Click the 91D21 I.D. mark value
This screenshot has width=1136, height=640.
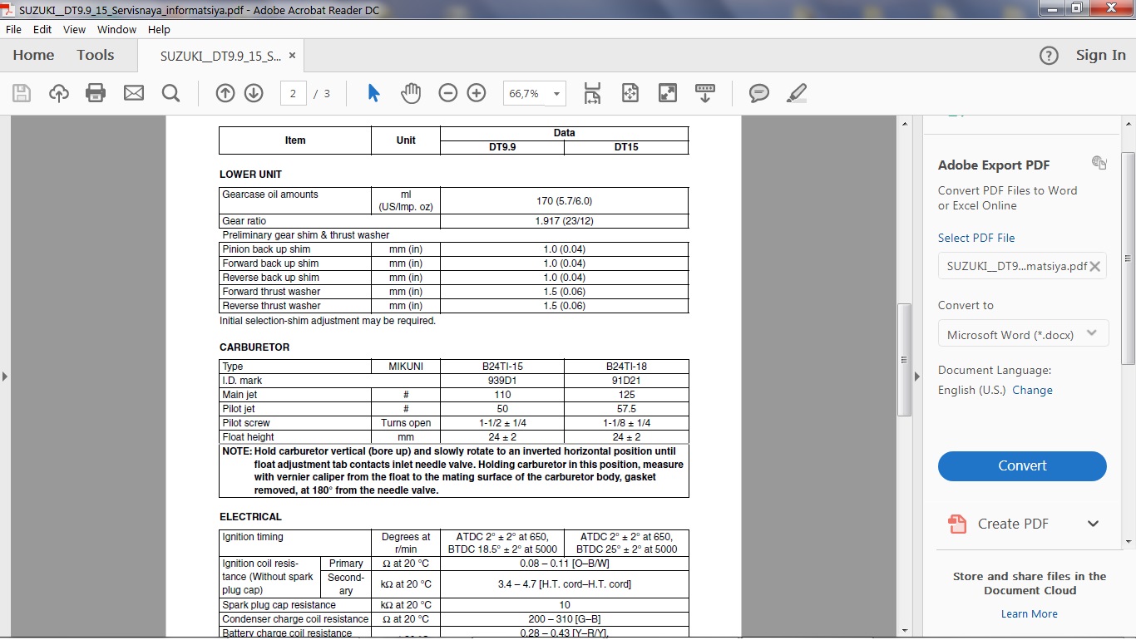click(x=626, y=381)
